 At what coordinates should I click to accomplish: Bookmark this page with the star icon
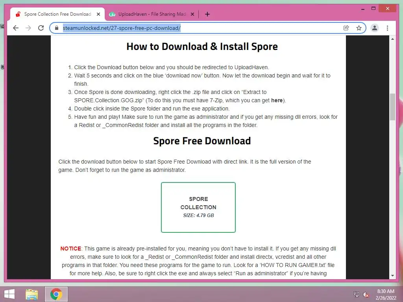tap(359, 28)
